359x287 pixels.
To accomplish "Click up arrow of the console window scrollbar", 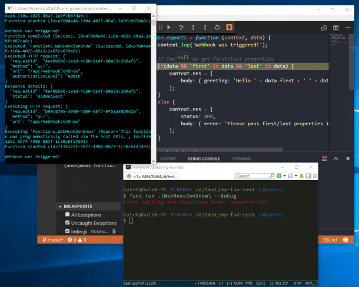I will click(154, 16).
